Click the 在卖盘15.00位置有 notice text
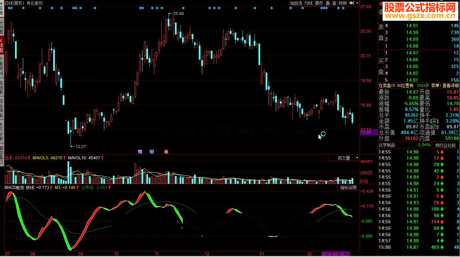The width and height of the screenshot is (460, 257). 396,85
